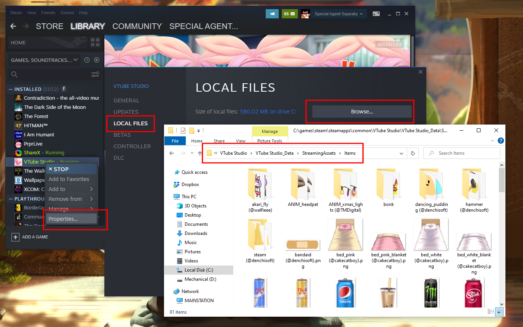The image size is (523, 327).
Task: Click inside the Search Items field
Action: (x=463, y=153)
